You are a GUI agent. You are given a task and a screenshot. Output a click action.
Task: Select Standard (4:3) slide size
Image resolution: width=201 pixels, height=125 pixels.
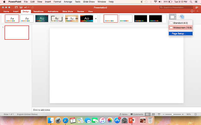click(x=181, y=23)
